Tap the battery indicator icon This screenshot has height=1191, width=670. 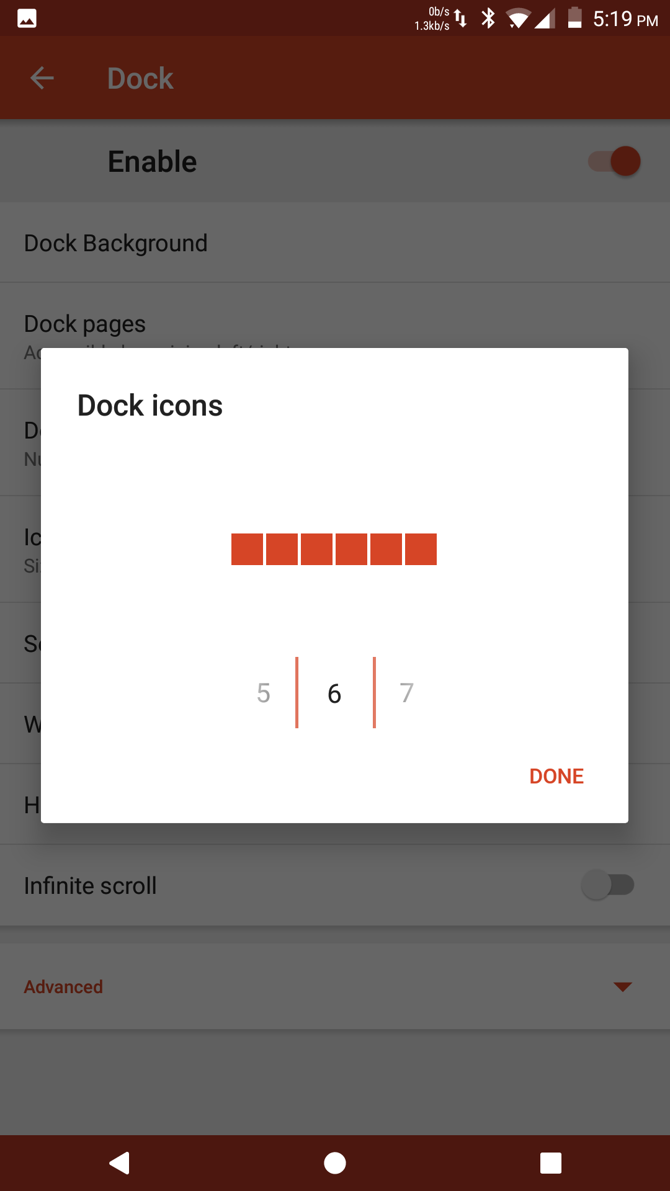pos(575,18)
